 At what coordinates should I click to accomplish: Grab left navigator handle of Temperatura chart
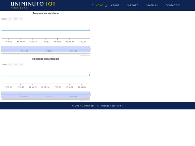(1, 49)
